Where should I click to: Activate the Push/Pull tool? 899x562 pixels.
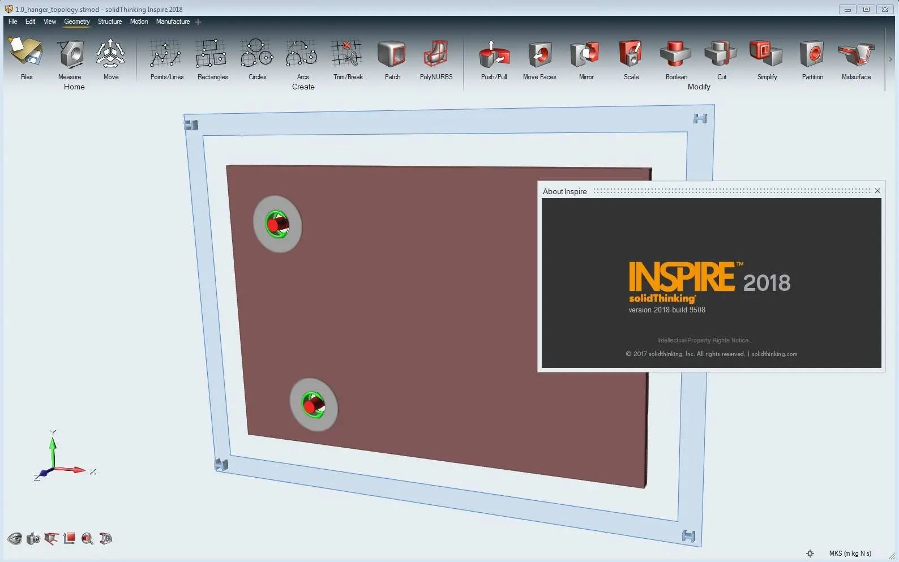click(x=494, y=54)
